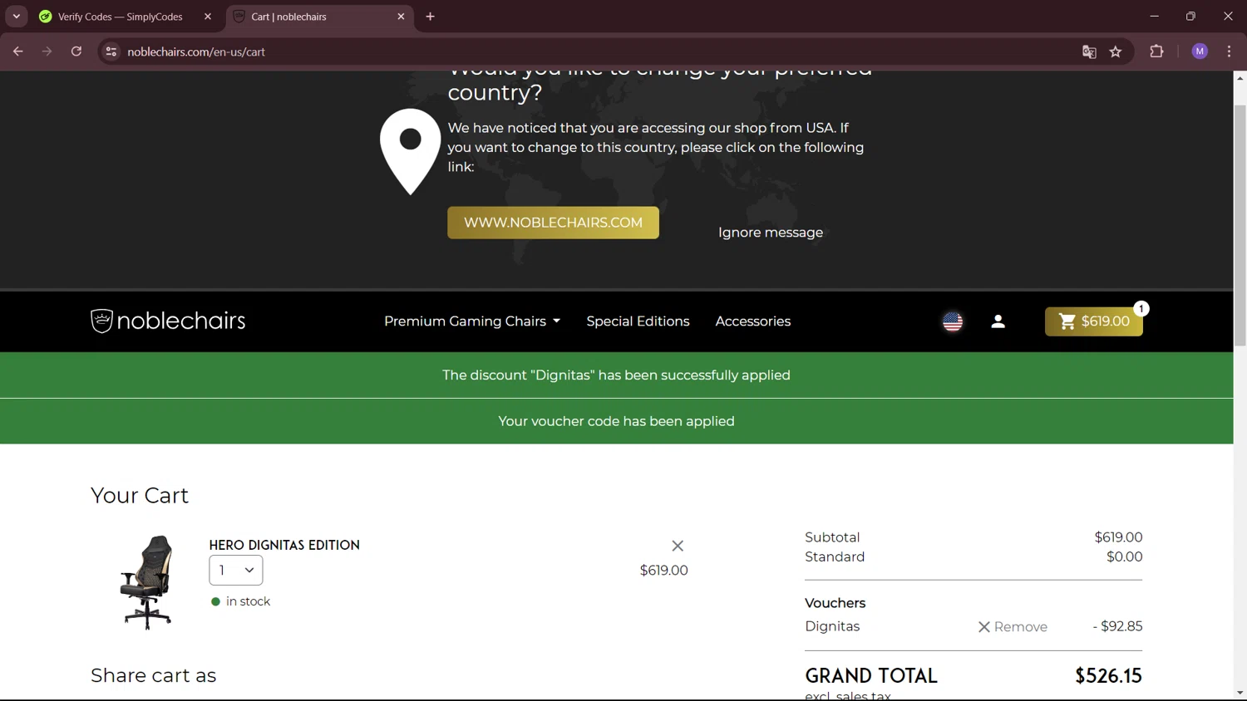1247x701 pixels.
Task: Select the in stock status text
Action: (x=248, y=601)
